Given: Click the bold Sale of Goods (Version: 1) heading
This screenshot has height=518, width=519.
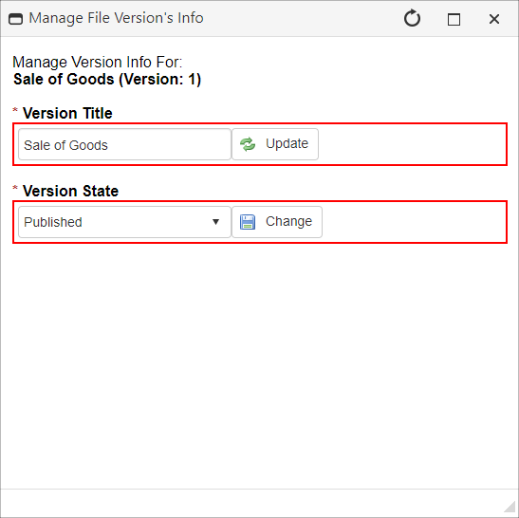Looking at the screenshot, I should (107, 80).
